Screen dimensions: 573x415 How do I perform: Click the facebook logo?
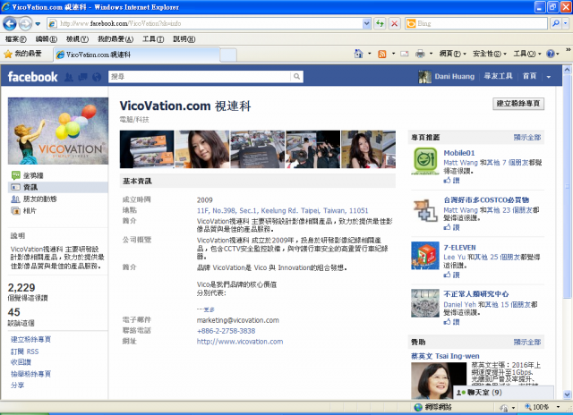point(32,77)
